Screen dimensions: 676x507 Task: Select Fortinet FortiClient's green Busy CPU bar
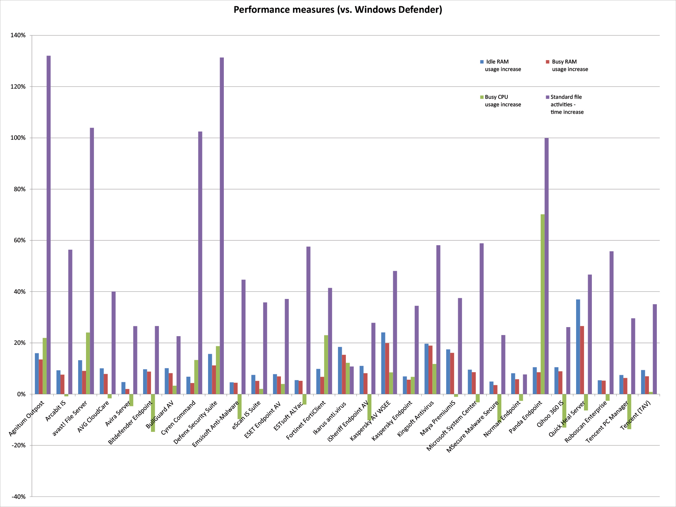point(326,365)
